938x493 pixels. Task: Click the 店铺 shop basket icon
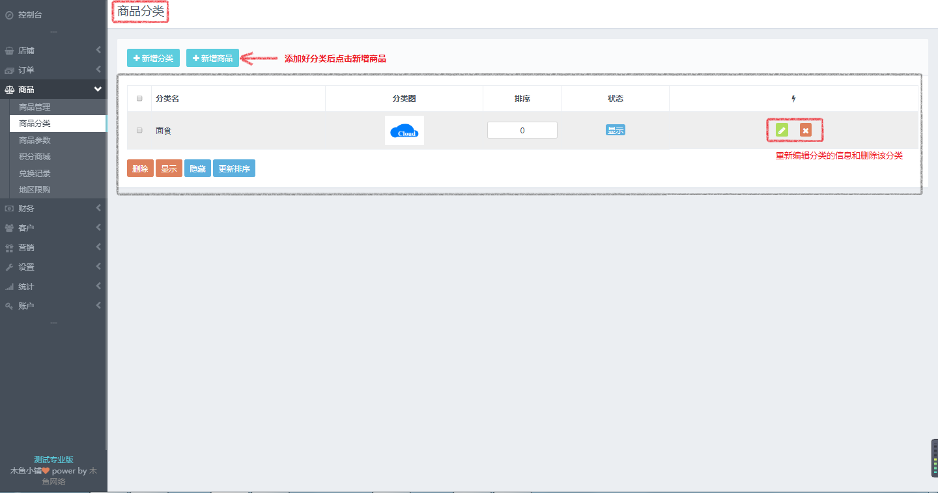(9, 51)
